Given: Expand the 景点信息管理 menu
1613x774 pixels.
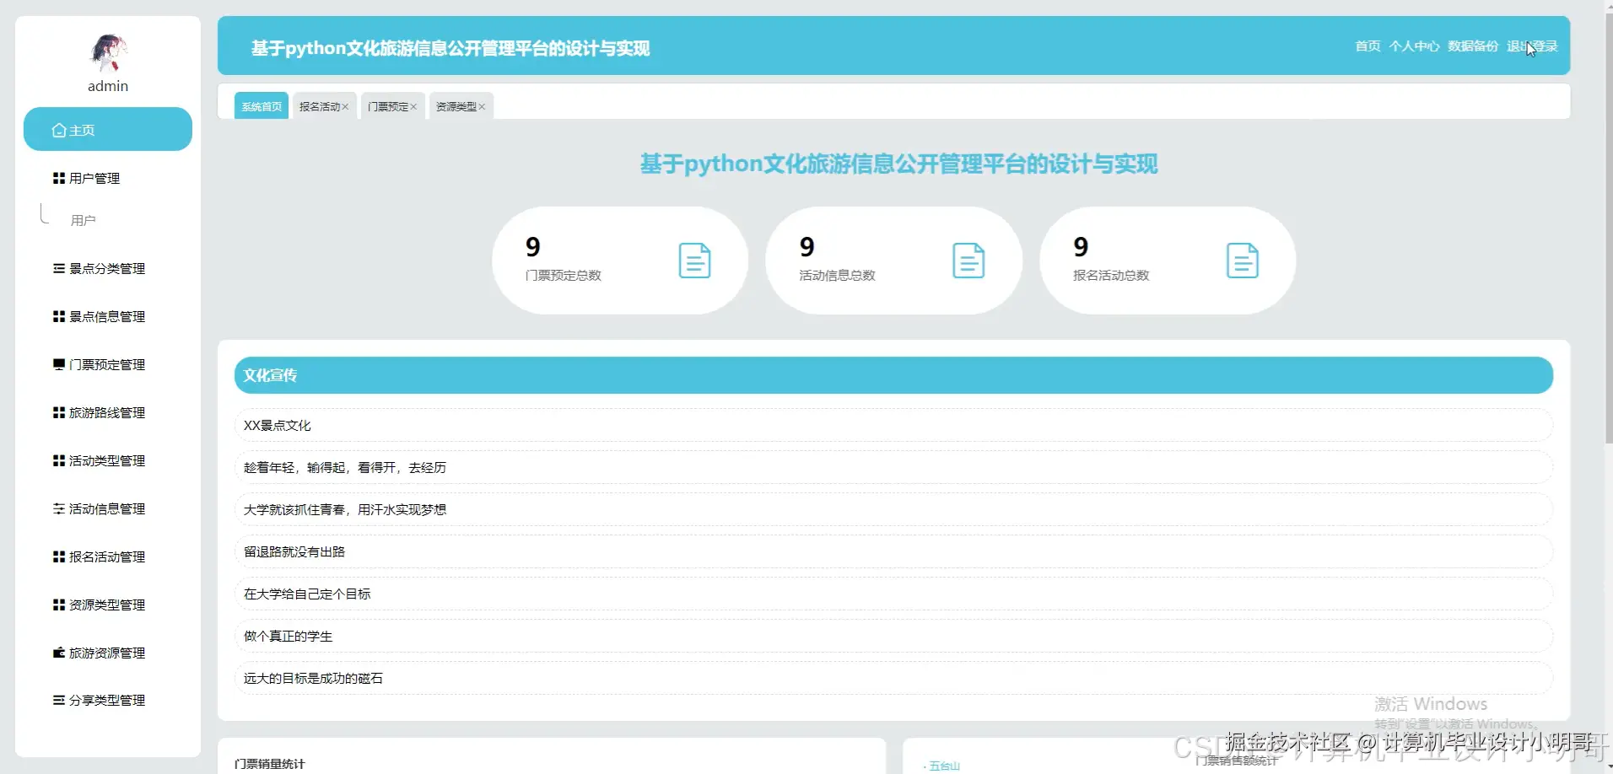Looking at the screenshot, I should [108, 316].
